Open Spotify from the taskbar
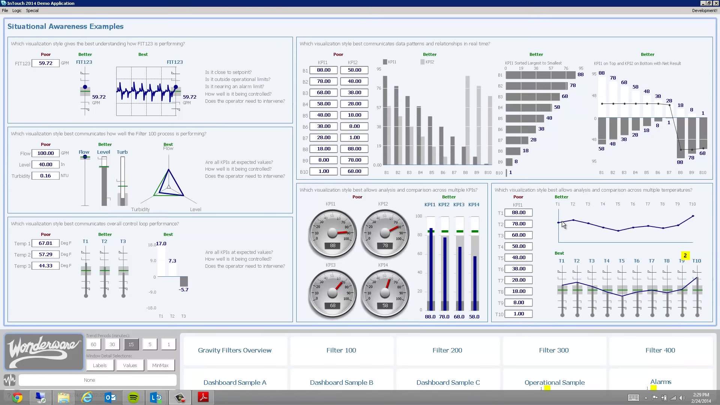This screenshot has width=720, height=405. (133, 397)
